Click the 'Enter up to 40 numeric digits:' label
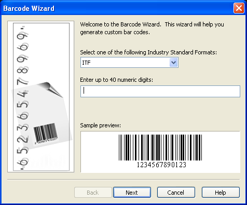Viewport: 247px width, 205px height. click(117, 80)
